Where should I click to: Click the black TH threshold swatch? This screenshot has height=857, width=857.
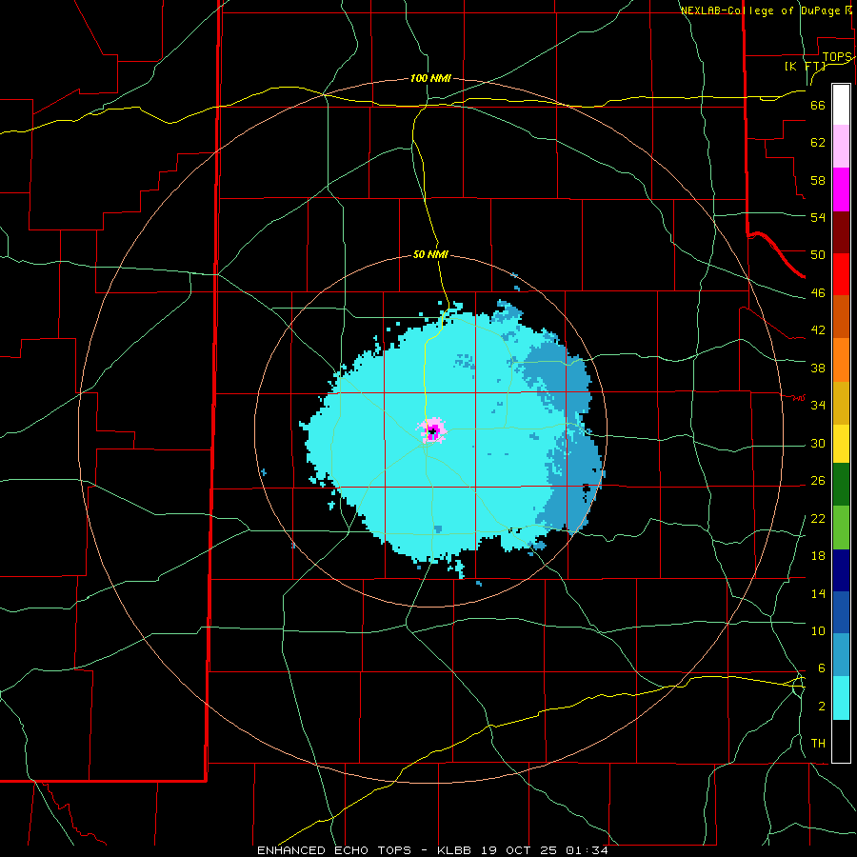coord(841,741)
